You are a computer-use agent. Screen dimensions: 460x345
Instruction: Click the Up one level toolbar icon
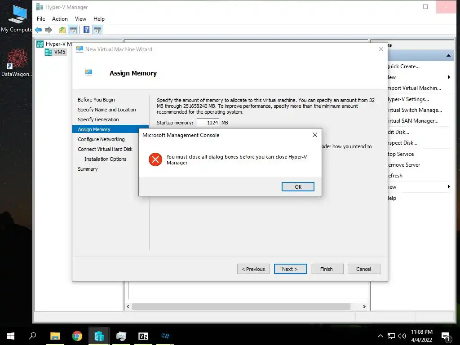pos(62,30)
